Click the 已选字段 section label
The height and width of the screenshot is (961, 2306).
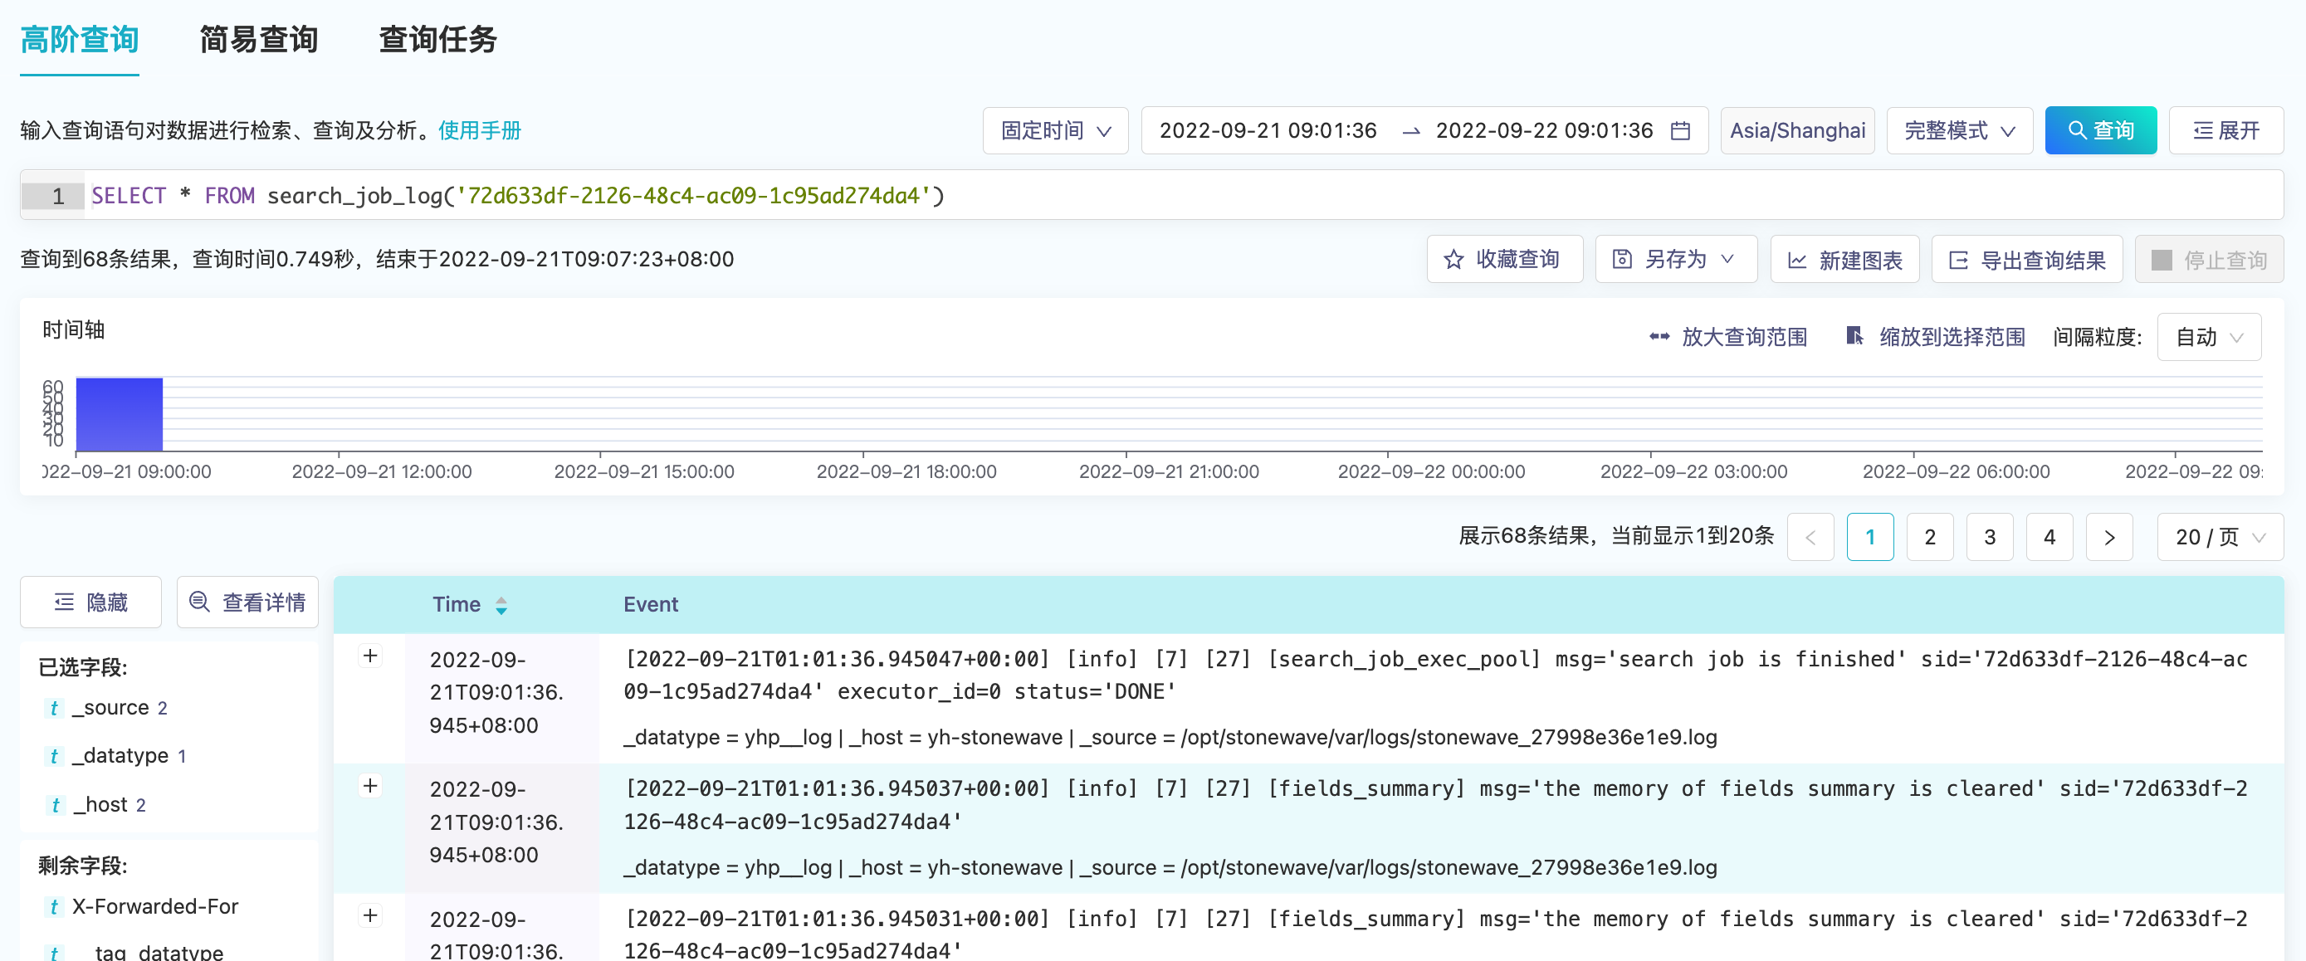(82, 667)
